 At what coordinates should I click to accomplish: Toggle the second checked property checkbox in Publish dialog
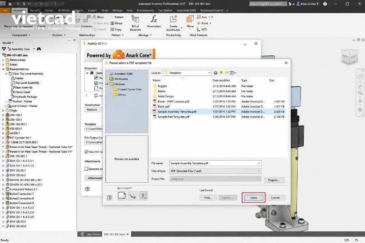tap(96, 83)
